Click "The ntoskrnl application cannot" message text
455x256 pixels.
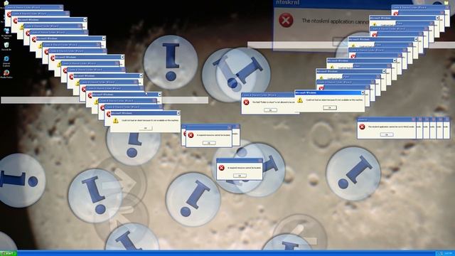pos(335,21)
